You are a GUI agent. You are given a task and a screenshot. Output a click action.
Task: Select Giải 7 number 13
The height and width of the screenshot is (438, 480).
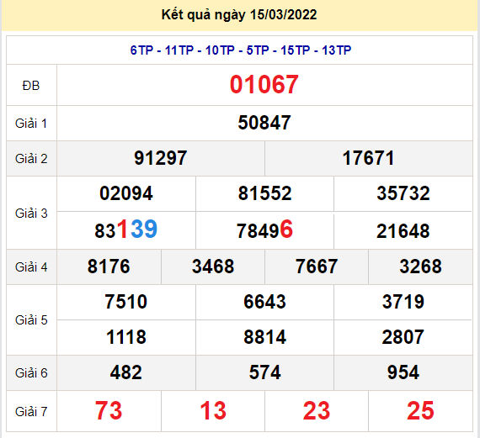tap(213, 411)
